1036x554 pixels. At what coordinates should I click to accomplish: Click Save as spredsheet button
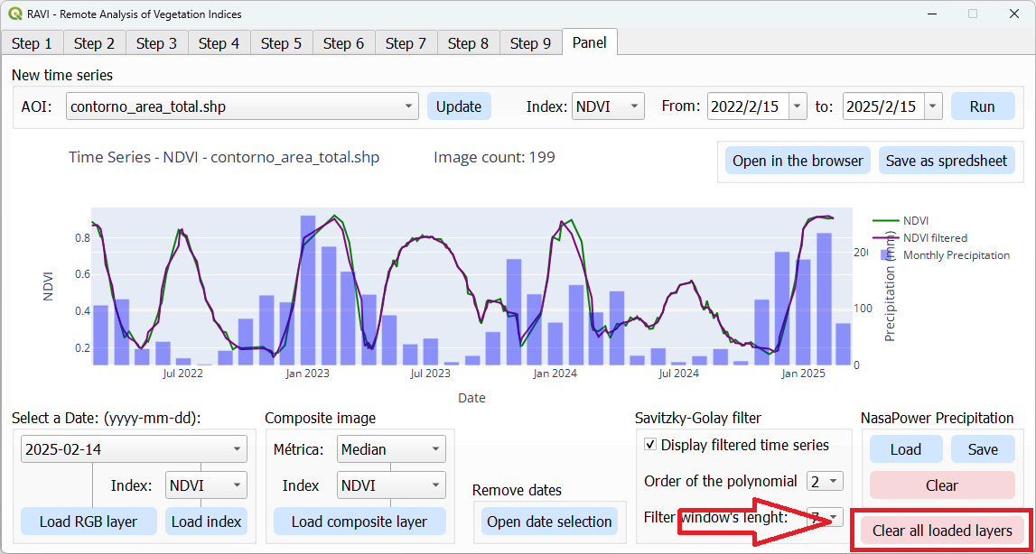[x=946, y=161]
